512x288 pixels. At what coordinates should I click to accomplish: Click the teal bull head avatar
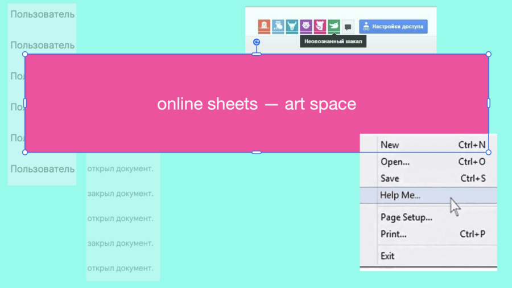[x=292, y=26]
